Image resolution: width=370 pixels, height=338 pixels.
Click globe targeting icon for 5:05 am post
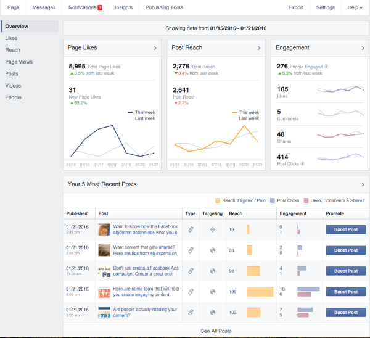213,313
